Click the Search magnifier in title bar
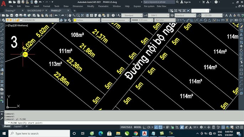The height and width of the screenshot is (137, 244). [177, 2]
